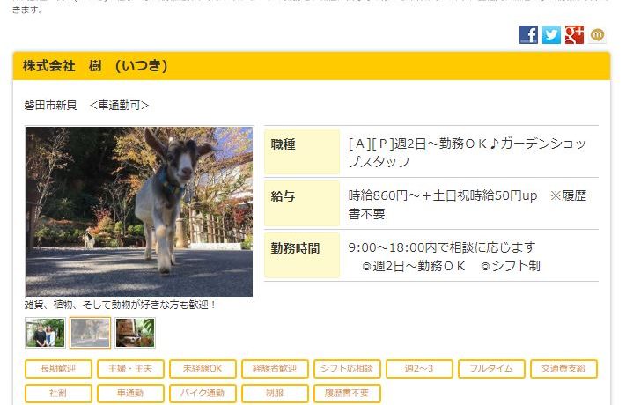Screen dimensions: 626x405
Task: Select the バイク通勤 tag
Action: click(x=203, y=393)
